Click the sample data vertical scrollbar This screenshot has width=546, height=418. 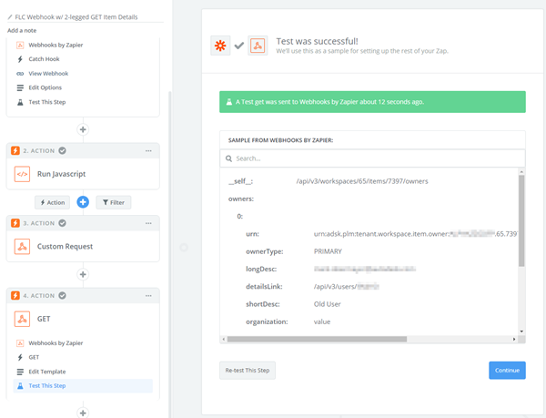pyautogui.click(x=521, y=219)
